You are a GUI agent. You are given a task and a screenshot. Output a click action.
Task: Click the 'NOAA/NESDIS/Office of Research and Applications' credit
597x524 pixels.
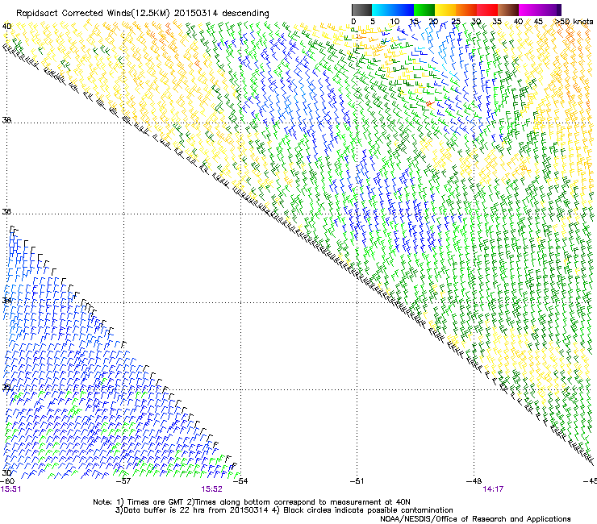click(475, 519)
